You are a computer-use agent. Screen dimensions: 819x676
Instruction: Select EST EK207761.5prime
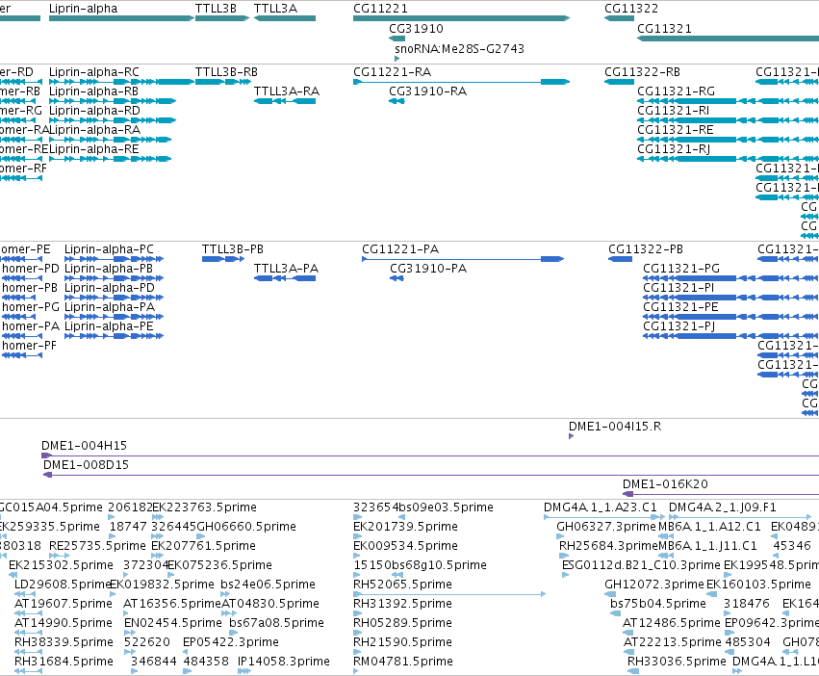point(203,546)
